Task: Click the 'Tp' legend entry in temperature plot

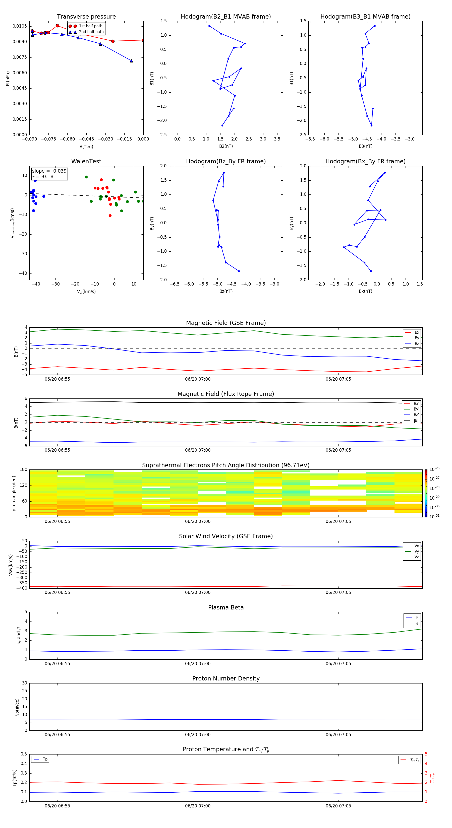Action: coord(40,760)
